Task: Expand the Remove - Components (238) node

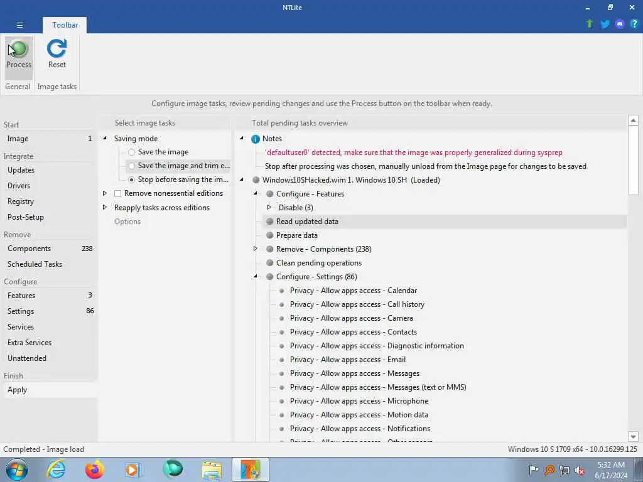Action: pyautogui.click(x=255, y=249)
